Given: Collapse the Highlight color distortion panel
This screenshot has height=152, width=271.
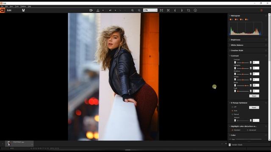Looking at the screenshot, I should pos(230,126).
